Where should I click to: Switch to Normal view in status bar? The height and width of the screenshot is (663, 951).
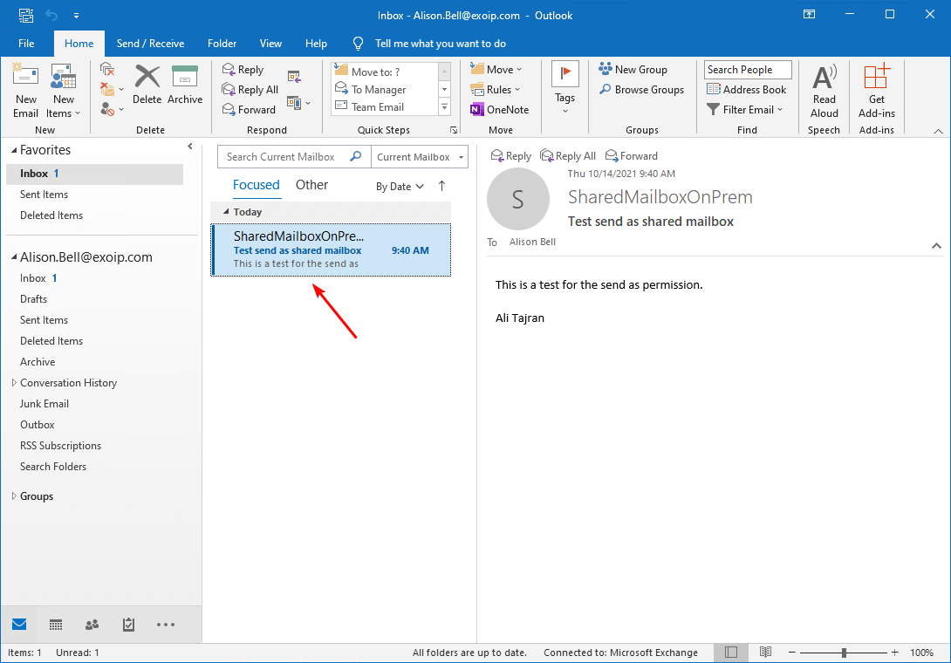(x=731, y=652)
